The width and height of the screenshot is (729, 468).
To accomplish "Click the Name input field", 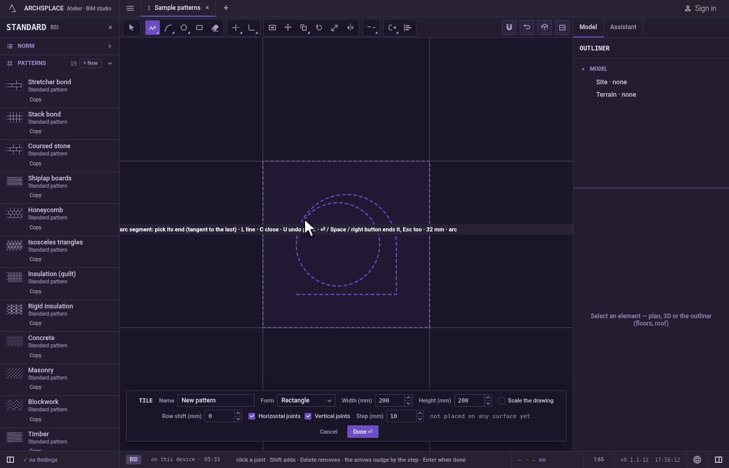I will click(x=216, y=400).
